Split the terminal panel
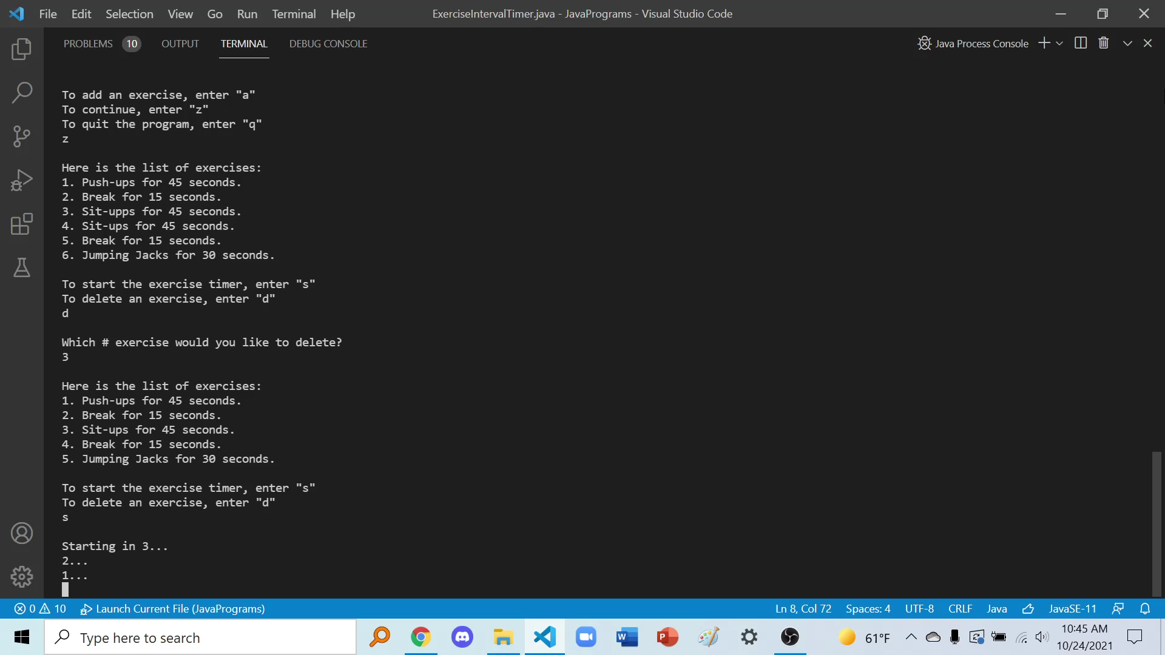This screenshot has height=655, width=1165. point(1081,43)
